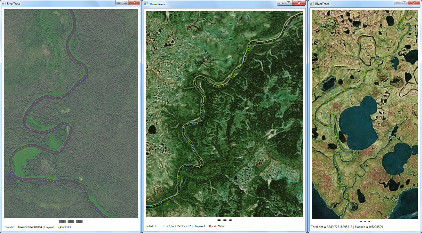Click the first sample patch under the left window's map
422x233 pixels.
62,221
